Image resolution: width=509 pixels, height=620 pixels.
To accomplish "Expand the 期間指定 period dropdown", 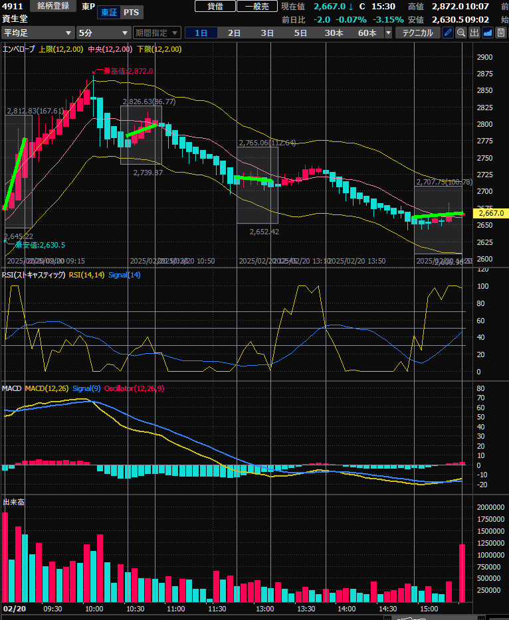I will [157, 33].
